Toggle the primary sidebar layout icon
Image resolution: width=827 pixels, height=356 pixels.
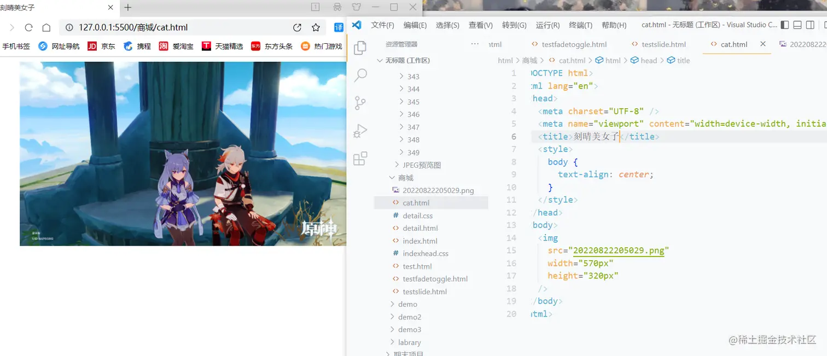point(785,25)
